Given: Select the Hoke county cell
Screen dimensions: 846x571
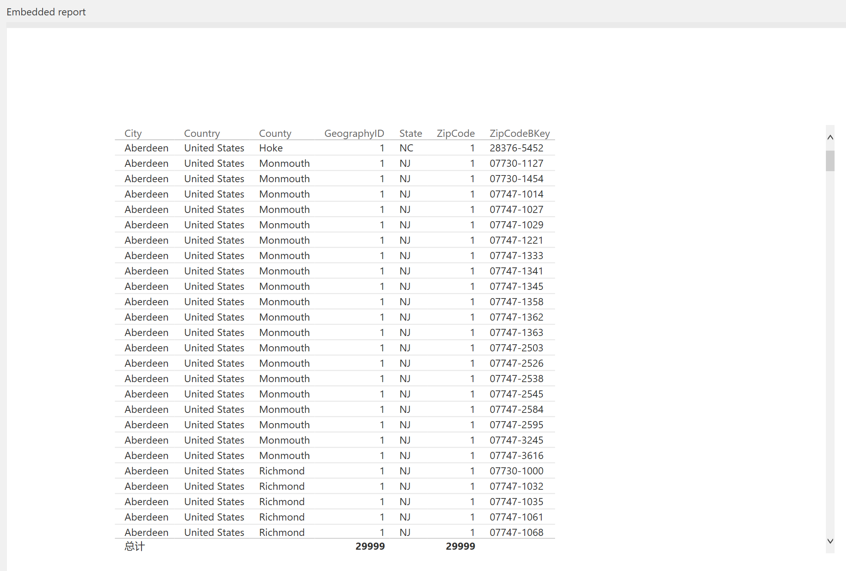Looking at the screenshot, I should click(x=271, y=148).
